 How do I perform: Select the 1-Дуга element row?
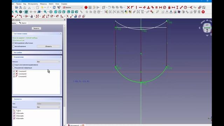coord(36,111)
